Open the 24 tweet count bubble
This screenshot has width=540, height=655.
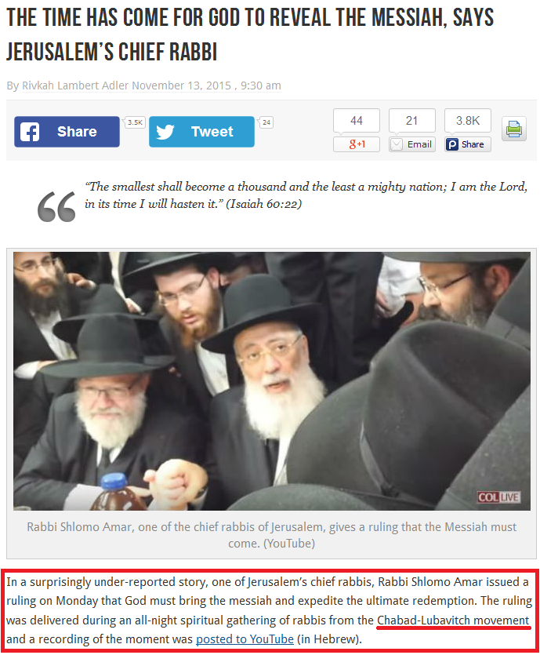click(x=266, y=122)
